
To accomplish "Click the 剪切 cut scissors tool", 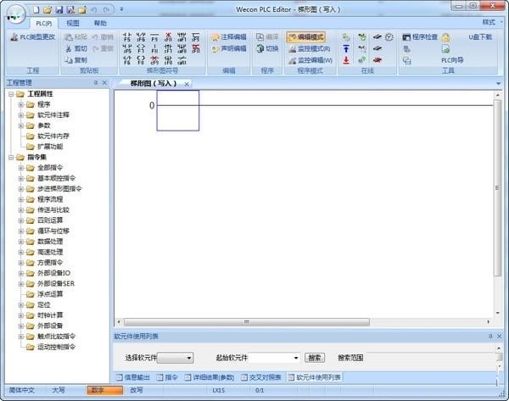I will coord(76,48).
